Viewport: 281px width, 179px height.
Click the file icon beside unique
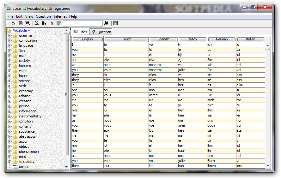(16, 167)
